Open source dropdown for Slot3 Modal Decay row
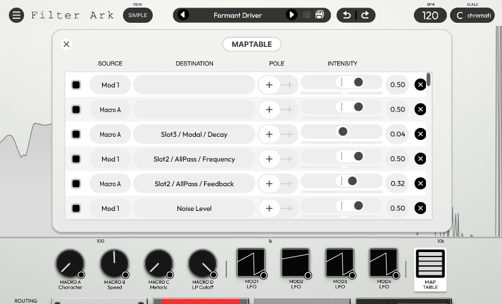Screen dimensions: 502x304 pyautogui.click(x=110, y=134)
